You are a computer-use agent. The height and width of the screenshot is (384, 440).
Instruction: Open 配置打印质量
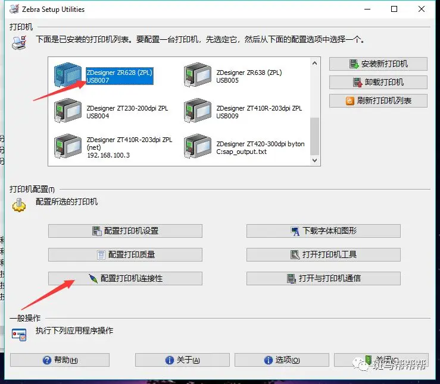pyautogui.click(x=125, y=254)
